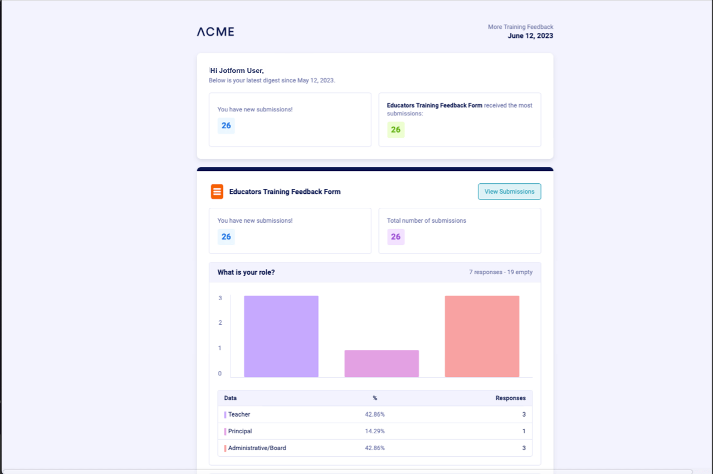Click the Teacher purple legend swatch
The image size is (713, 474).
tap(225, 414)
